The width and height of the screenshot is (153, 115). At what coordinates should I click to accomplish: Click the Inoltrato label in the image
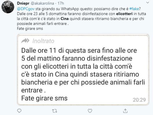(x=43, y=41)
